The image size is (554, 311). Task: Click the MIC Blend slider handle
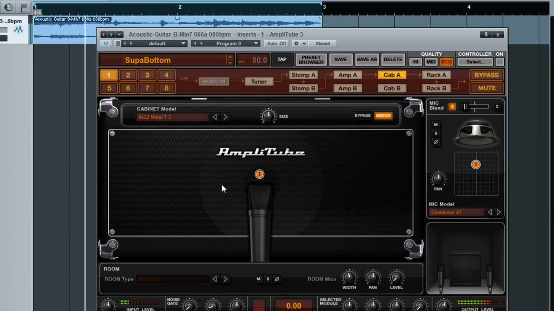[x=465, y=106]
